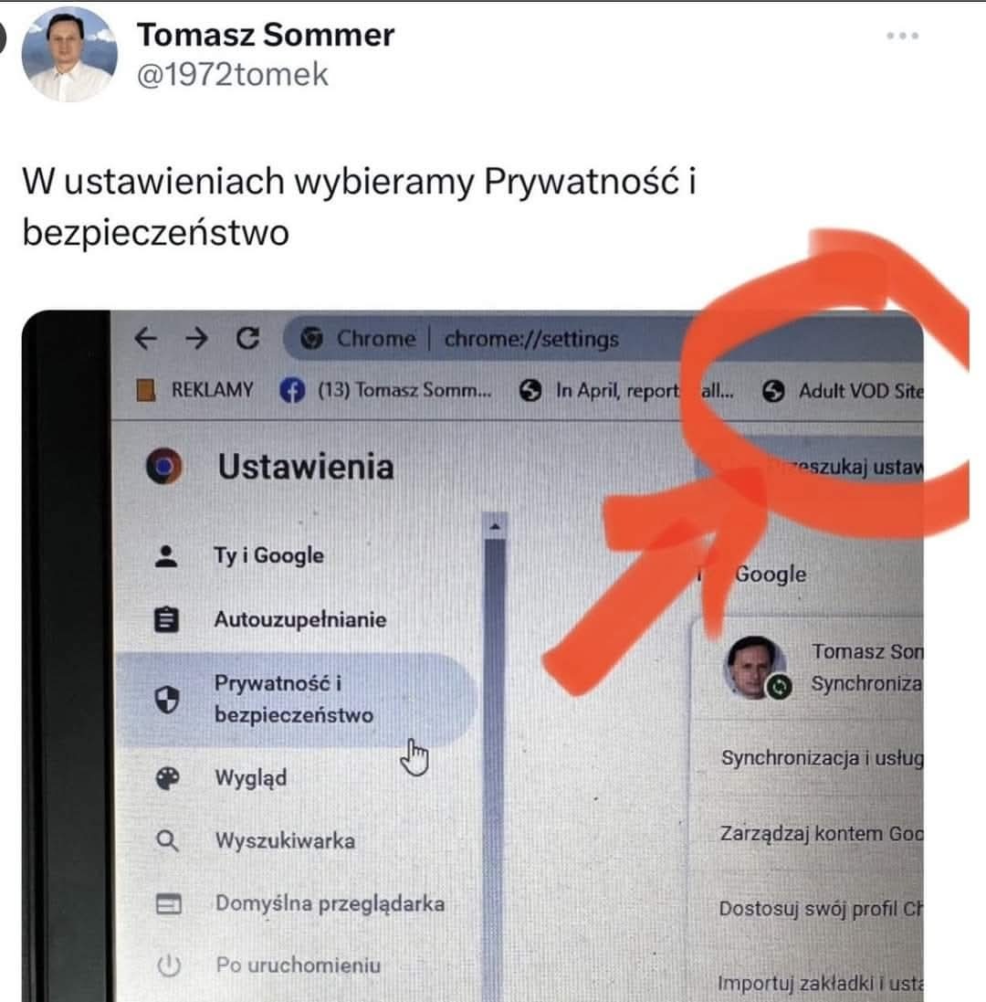The height and width of the screenshot is (1002, 986).
Task: Click the magnifier icon next to Wyszukiwarka
Action: point(167,840)
